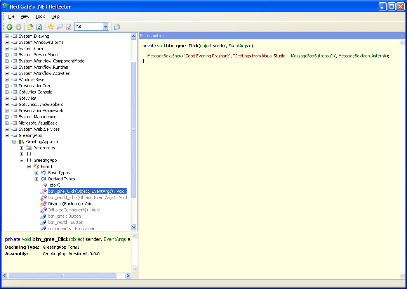Follow the MessageBox link in disassembled code

click(159, 56)
